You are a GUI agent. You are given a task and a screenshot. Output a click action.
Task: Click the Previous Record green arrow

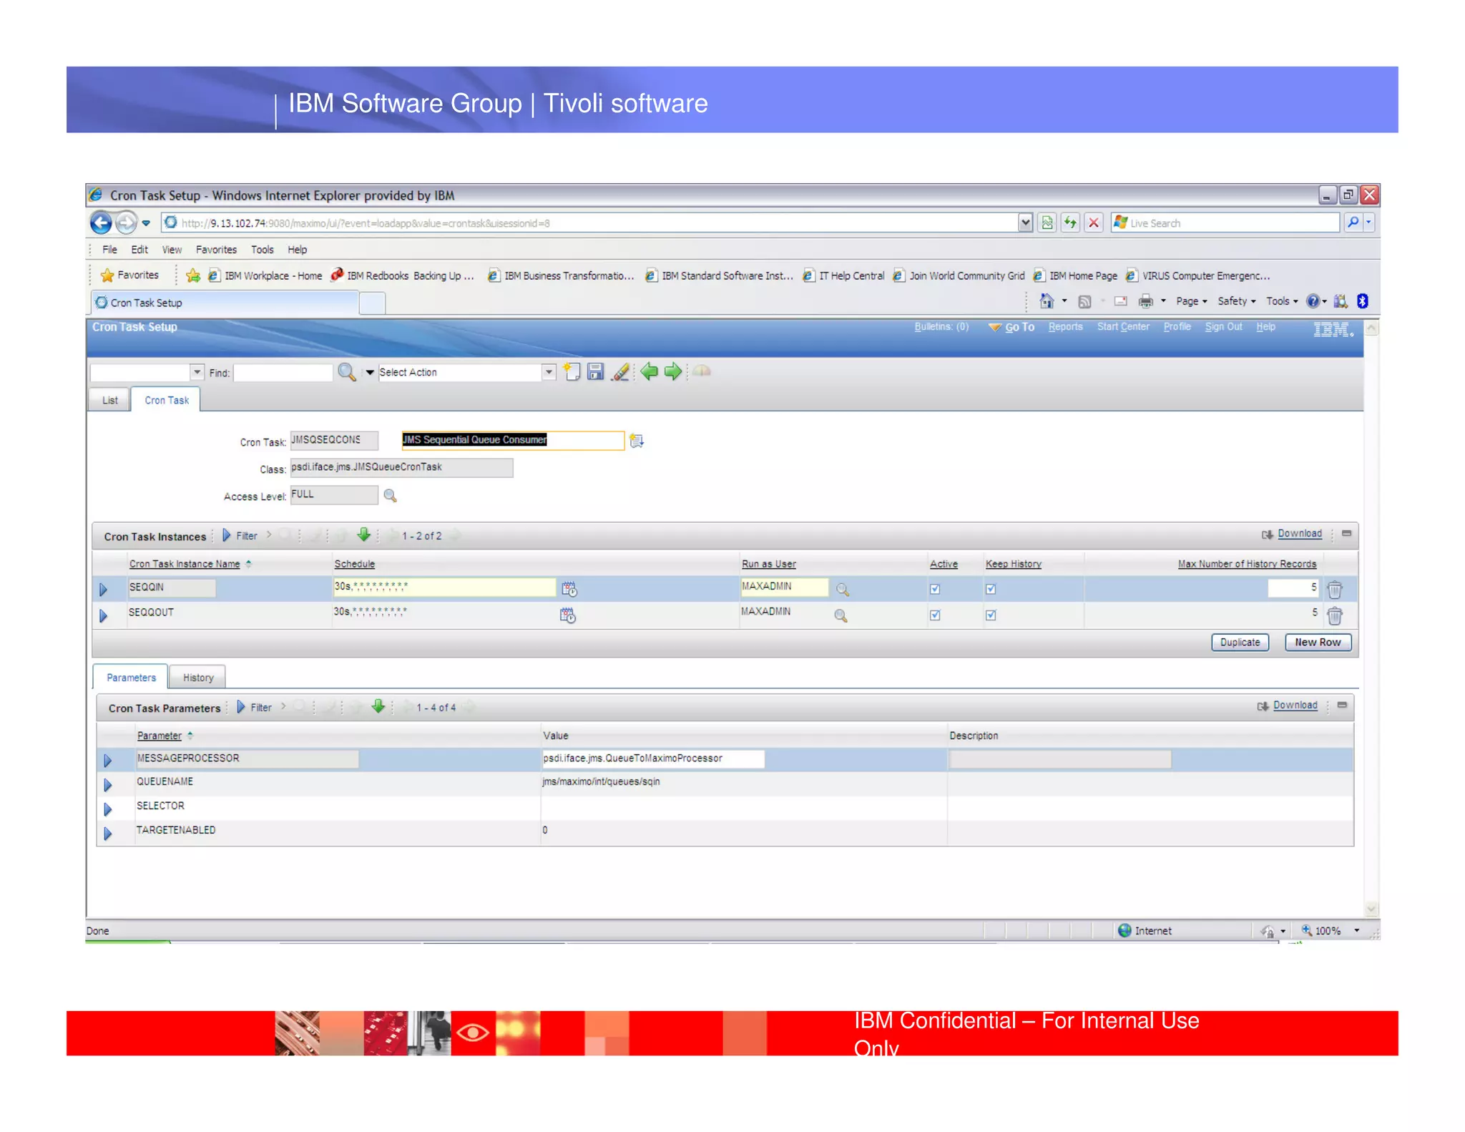click(649, 371)
